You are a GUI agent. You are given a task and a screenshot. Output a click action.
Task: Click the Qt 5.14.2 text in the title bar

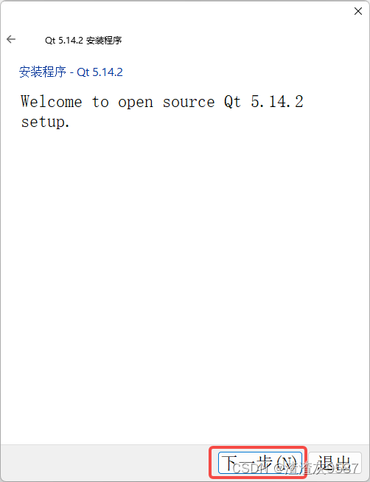[x=64, y=41]
